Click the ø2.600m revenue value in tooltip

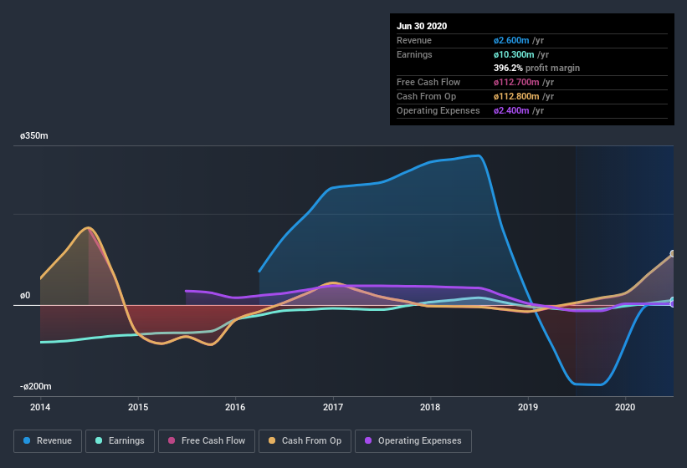pos(511,41)
